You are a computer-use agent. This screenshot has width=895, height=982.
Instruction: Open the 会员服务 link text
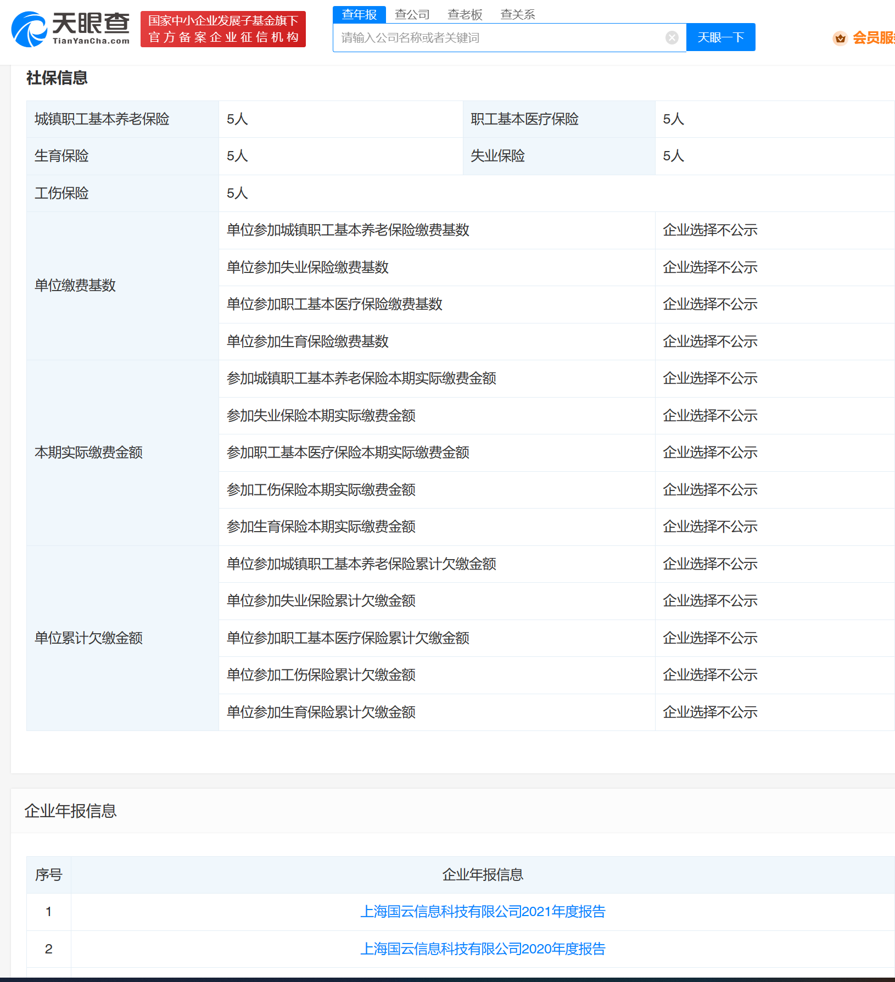[873, 38]
